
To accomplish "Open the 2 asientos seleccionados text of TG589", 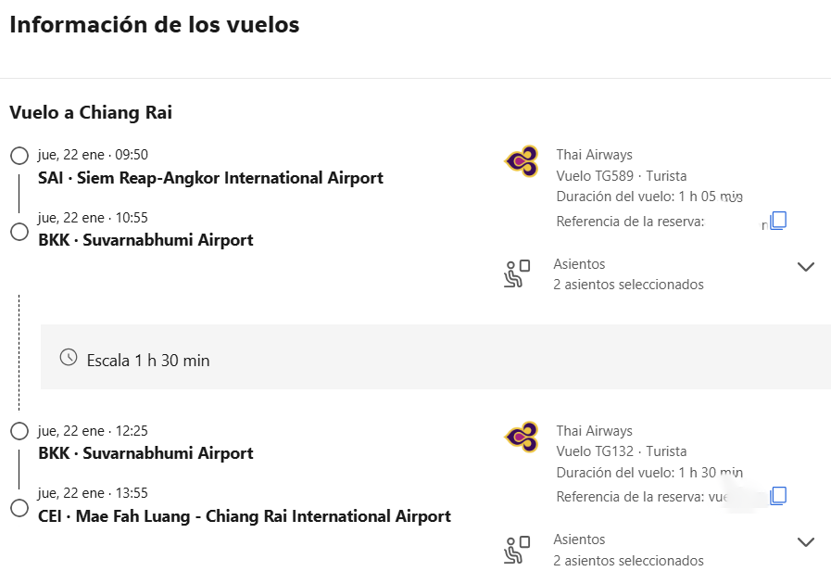I will (x=628, y=285).
